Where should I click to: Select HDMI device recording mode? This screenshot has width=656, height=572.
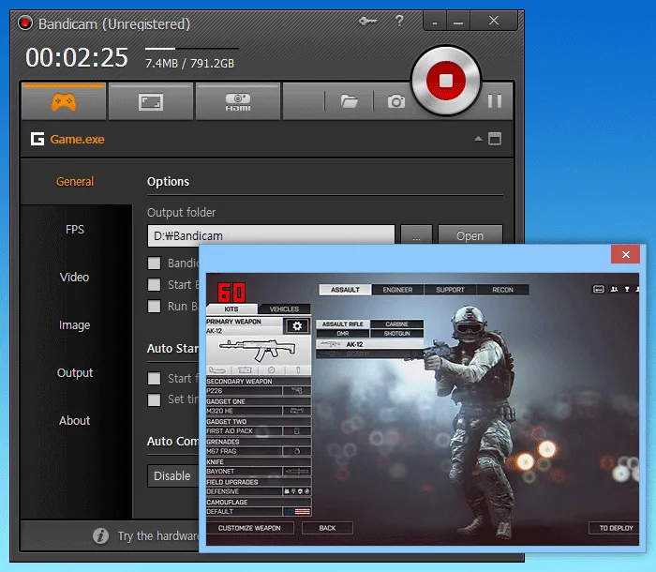[236, 101]
